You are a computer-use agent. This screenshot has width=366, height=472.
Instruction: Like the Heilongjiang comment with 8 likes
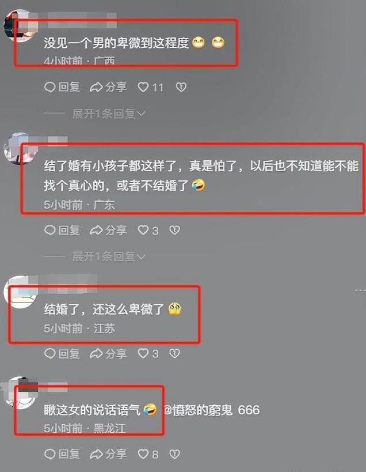[x=148, y=454]
